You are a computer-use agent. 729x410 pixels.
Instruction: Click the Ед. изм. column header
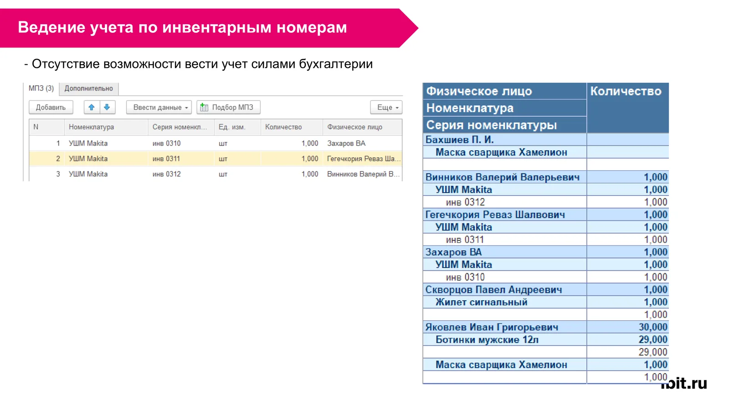click(237, 127)
